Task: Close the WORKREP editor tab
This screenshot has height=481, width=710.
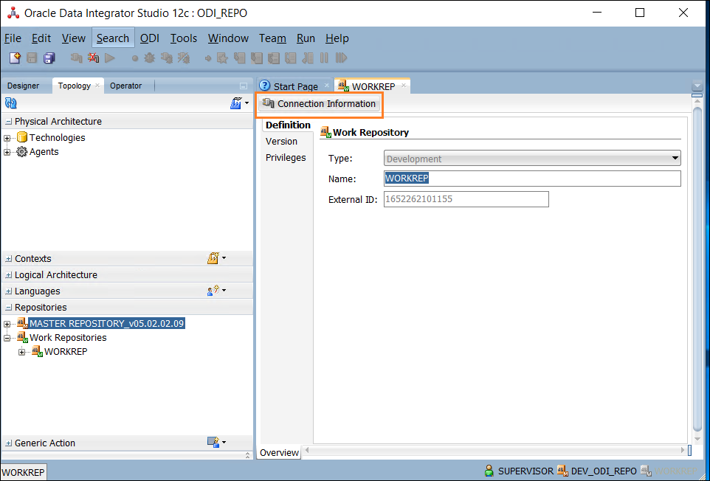Action: pos(404,85)
